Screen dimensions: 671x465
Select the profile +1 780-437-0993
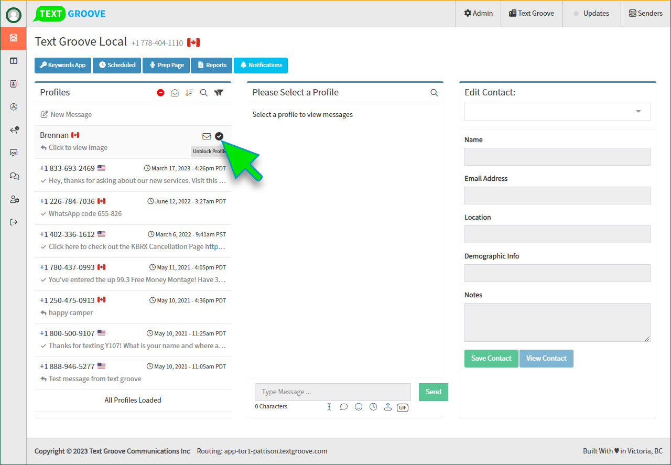pos(133,274)
